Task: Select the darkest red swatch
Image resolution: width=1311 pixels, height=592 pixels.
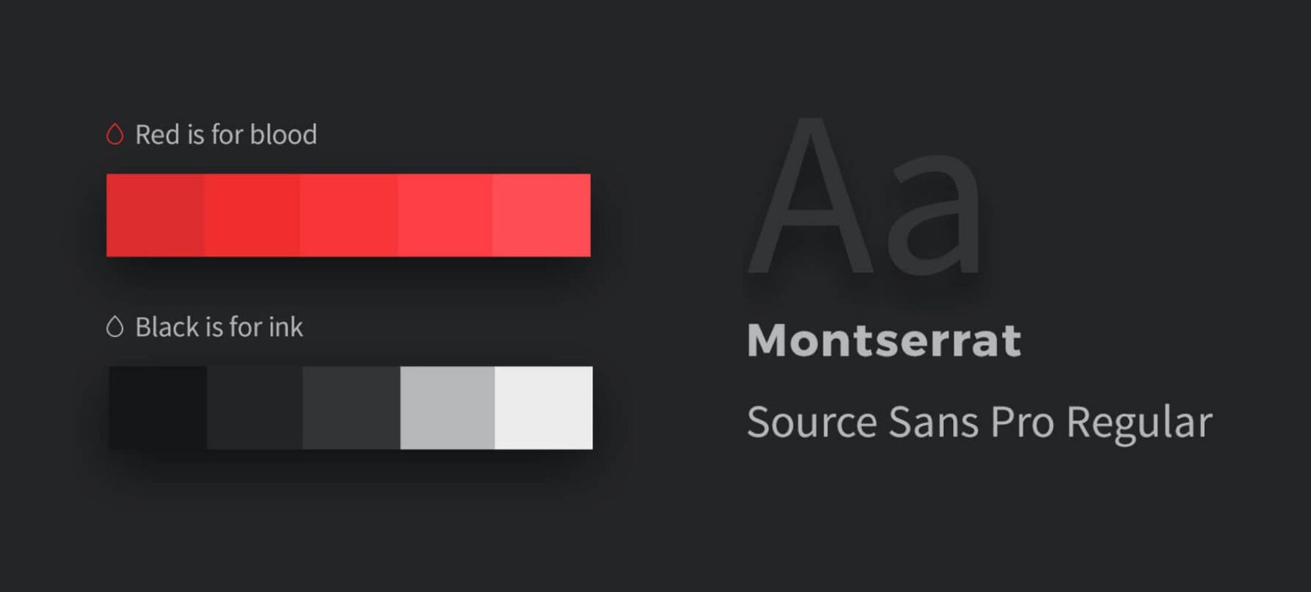Action: [x=155, y=215]
